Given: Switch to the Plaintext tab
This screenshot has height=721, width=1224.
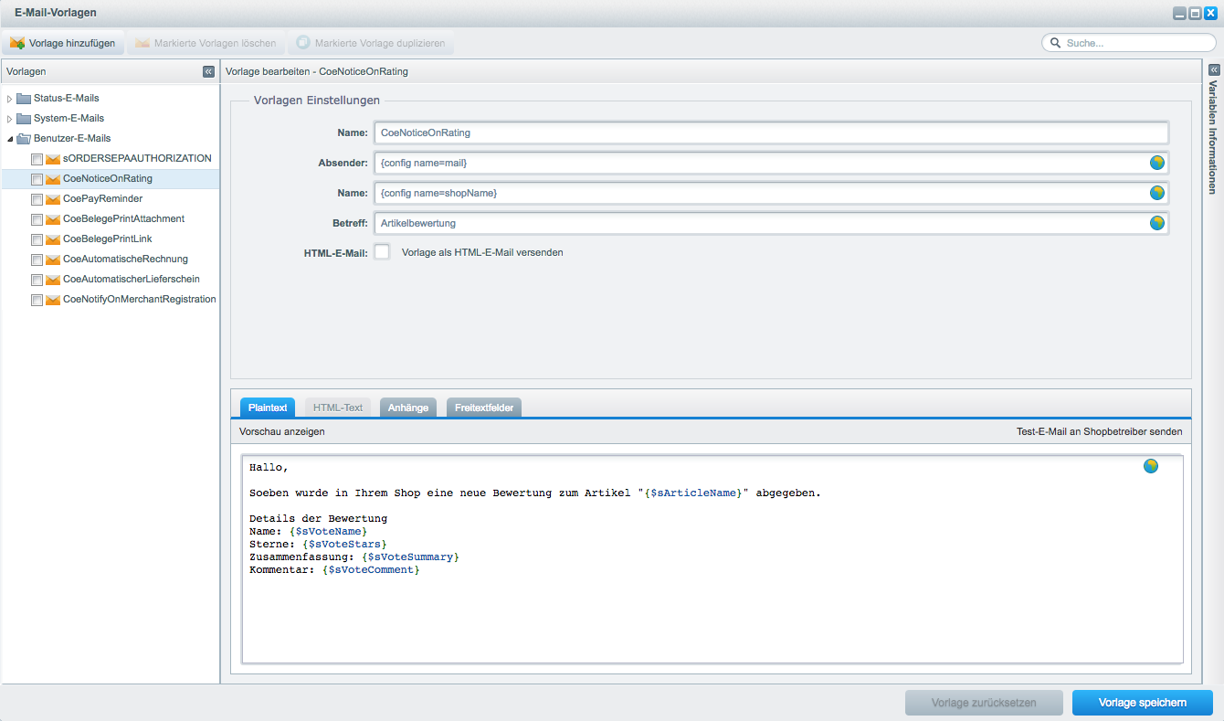Looking at the screenshot, I should (268, 408).
